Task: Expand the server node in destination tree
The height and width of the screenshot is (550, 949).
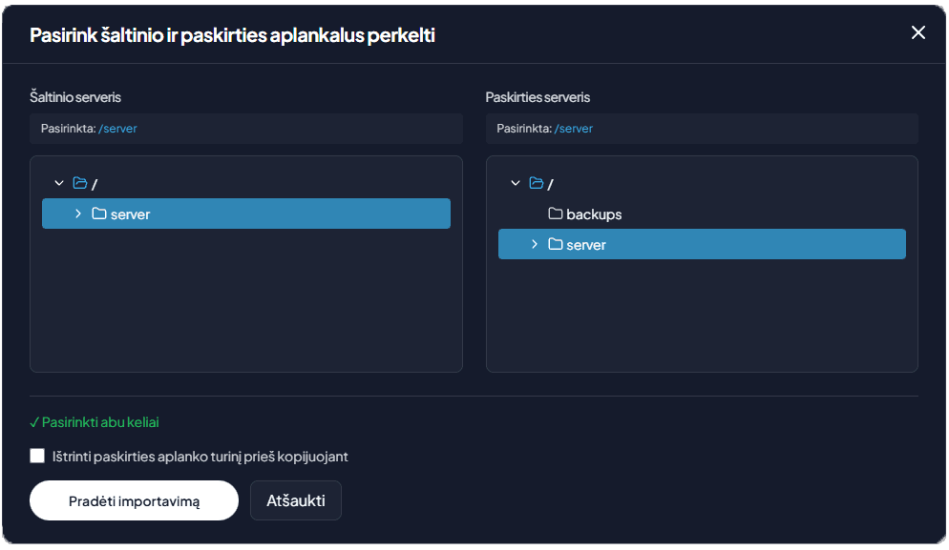Action: [x=535, y=244]
